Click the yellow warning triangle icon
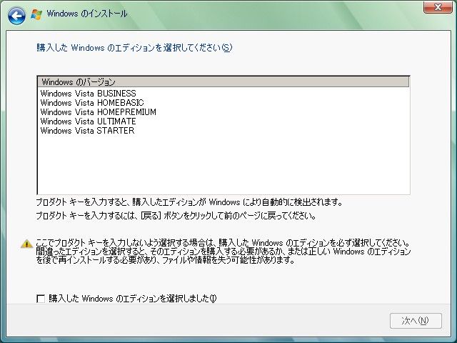Screen dimensions: 457x343 coord(26,243)
